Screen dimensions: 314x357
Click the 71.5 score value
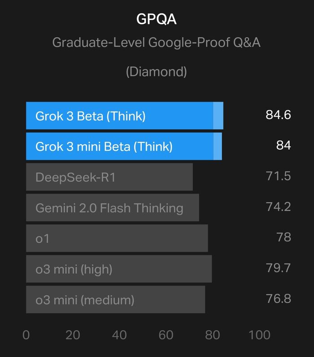[x=278, y=176]
